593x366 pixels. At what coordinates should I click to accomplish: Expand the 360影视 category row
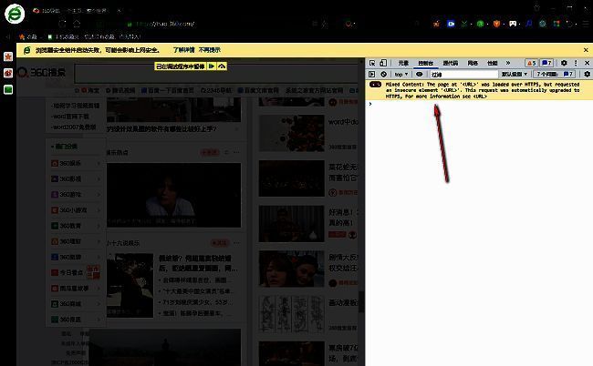click(77, 178)
